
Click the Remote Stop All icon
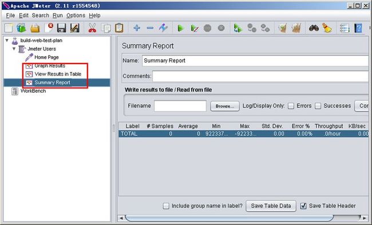point(251,28)
